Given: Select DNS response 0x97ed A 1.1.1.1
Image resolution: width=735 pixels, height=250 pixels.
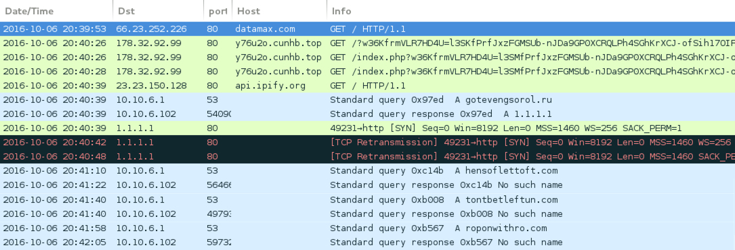Looking at the screenshot, I should pos(367,114).
